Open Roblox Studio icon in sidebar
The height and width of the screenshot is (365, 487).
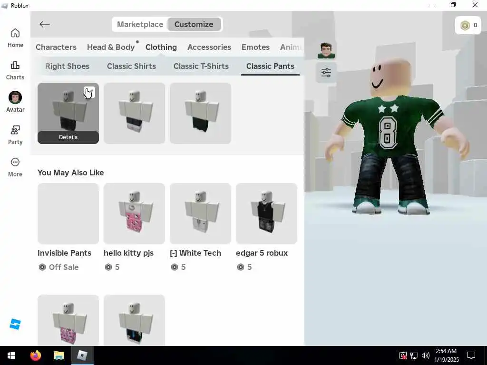click(15, 324)
